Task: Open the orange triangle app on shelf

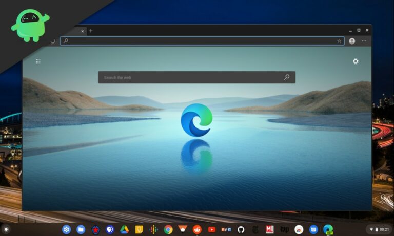Action: [x=183, y=229]
